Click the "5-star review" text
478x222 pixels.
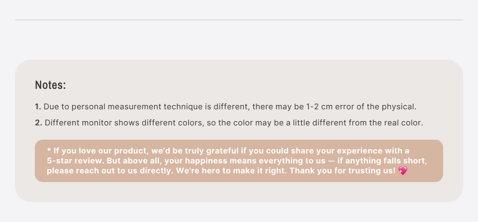[x=75, y=161]
